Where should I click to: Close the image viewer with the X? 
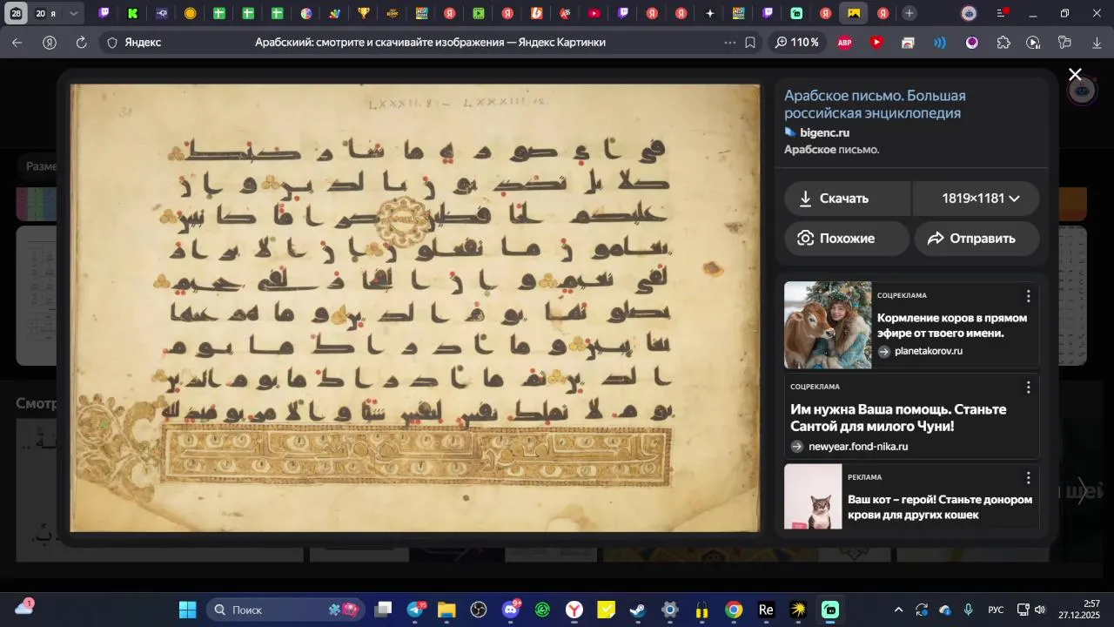[1075, 75]
